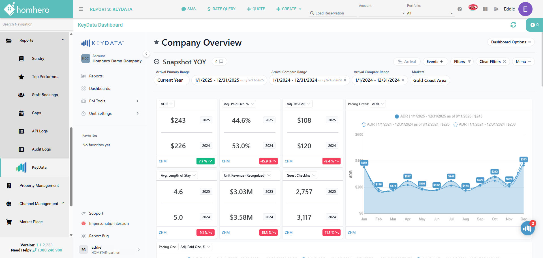Screen dimensions: 543x258
Task: Click the Clear Filters button
Action: point(493,62)
